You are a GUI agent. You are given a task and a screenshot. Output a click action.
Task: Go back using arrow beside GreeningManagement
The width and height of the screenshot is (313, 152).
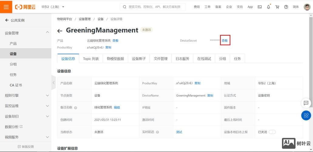coord(60,31)
